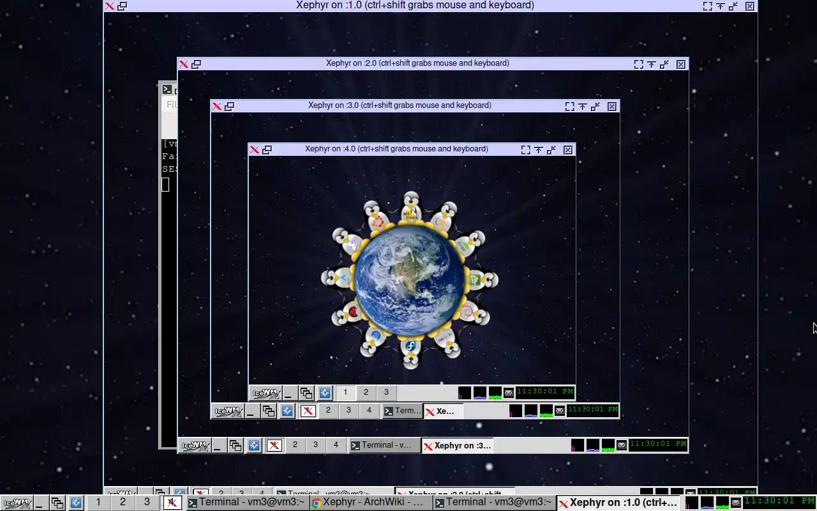Open the window menu icon of Xephyr on :1.0
The width and height of the screenshot is (817, 511).
click(x=110, y=6)
